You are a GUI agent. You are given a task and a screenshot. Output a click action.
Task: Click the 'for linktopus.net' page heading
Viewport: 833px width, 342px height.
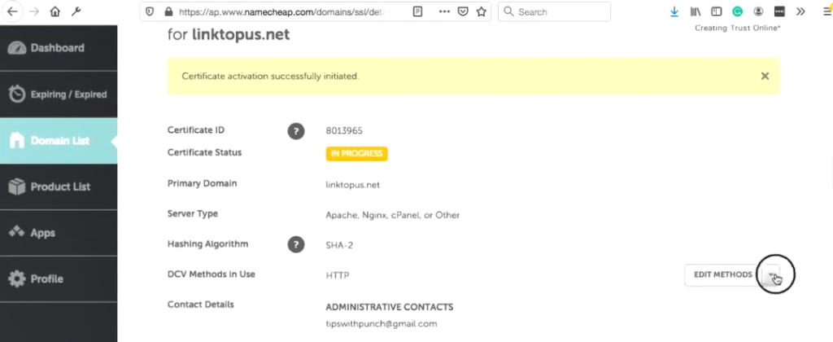(x=229, y=34)
